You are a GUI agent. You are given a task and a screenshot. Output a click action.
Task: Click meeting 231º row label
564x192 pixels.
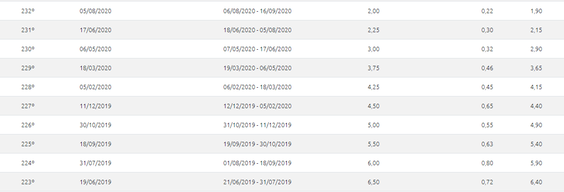tap(28, 30)
